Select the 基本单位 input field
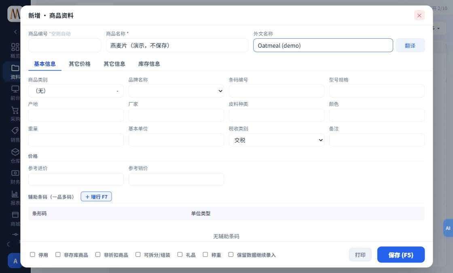The width and height of the screenshot is (453, 273). click(x=176, y=140)
